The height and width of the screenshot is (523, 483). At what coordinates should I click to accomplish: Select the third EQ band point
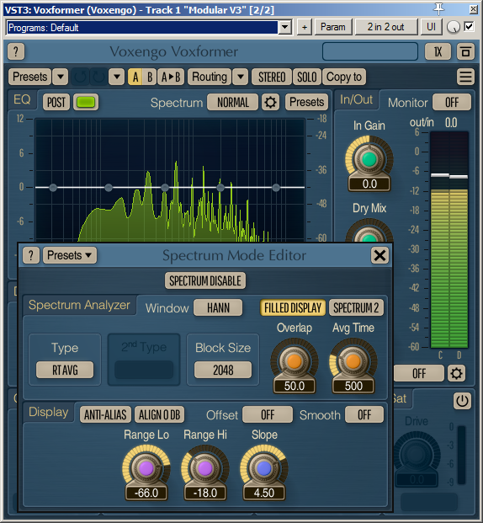165,188
